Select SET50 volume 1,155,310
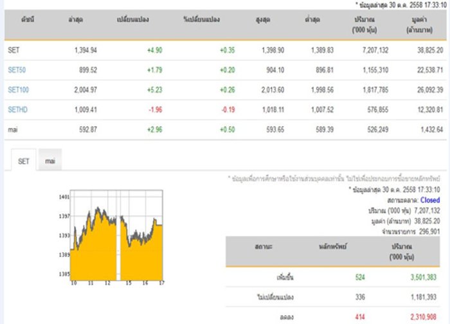 (375, 69)
